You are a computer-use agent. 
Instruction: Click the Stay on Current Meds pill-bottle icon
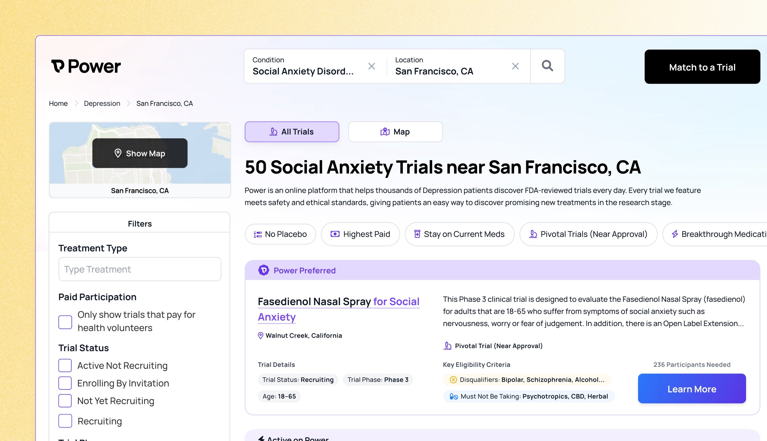coord(417,234)
